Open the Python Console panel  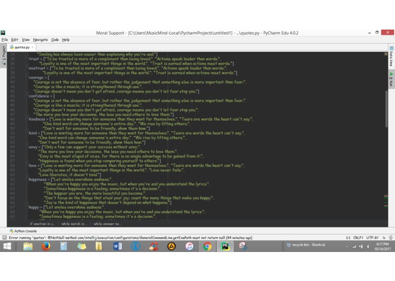(23, 231)
